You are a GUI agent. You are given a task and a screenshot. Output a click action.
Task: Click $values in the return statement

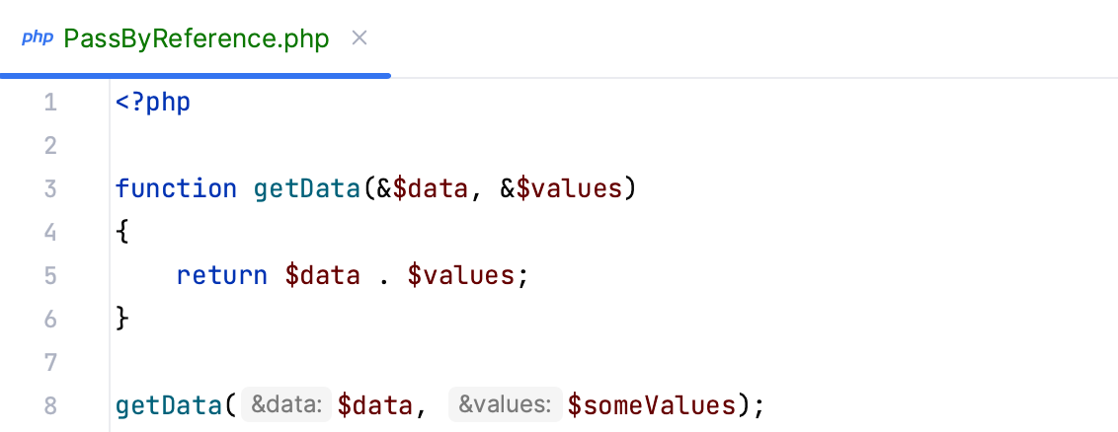pos(460,274)
